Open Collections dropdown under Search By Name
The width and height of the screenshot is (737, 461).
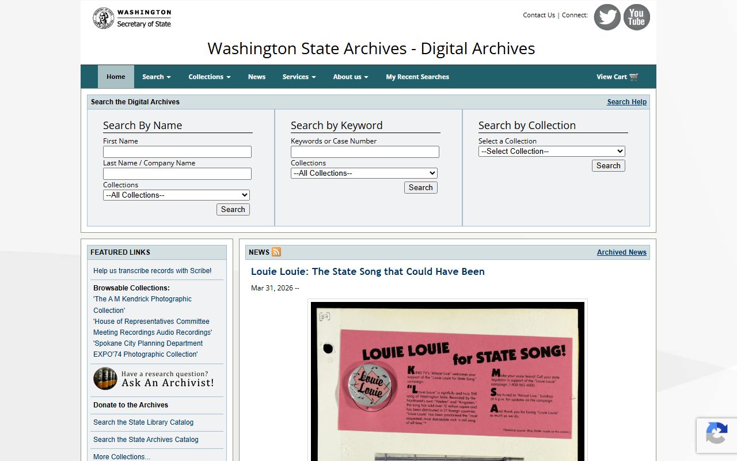click(x=176, y=195)
